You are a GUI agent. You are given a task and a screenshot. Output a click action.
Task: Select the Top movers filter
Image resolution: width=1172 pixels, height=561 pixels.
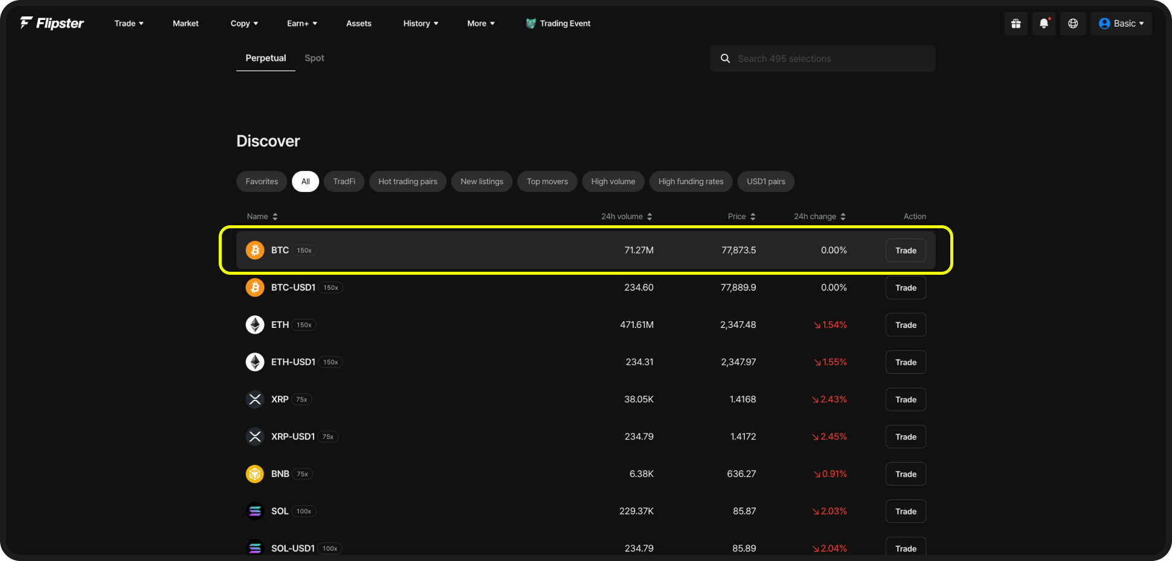click(547, 182)
